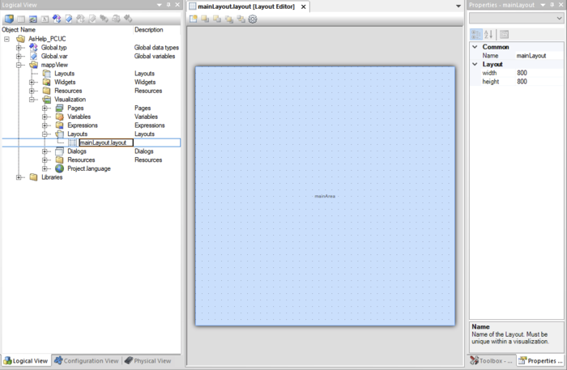567x370 pixels.
Task: Switch properties to categorized view
Action: (x=476, y=34)
